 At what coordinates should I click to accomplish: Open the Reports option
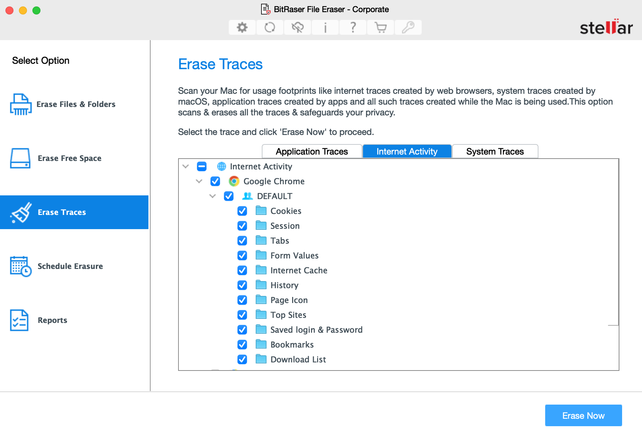pos(74,320)
